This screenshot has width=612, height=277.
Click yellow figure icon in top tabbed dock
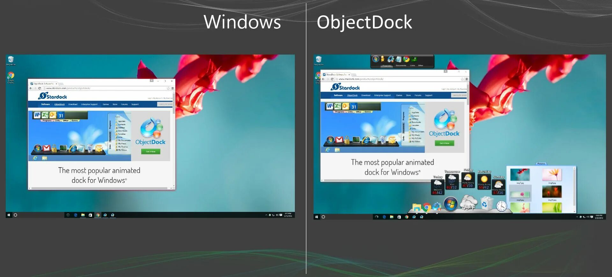(383, 59)
